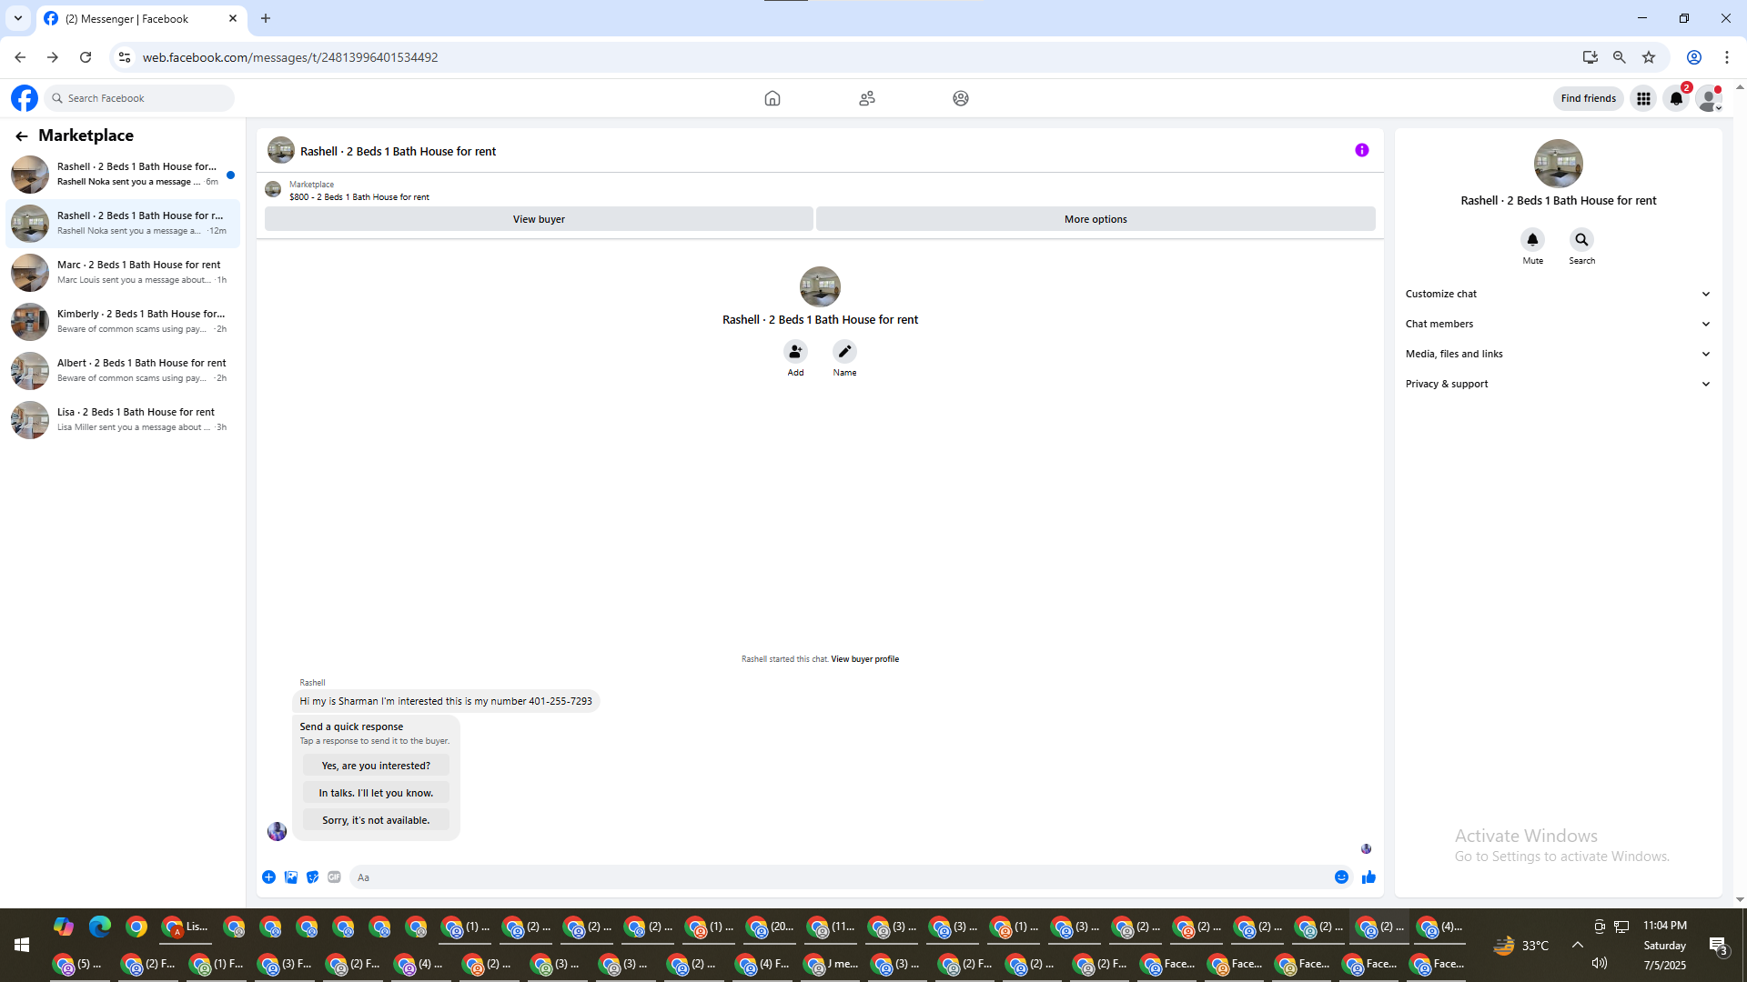
Task: Open the Friends tab
Action: pos(866,98)
